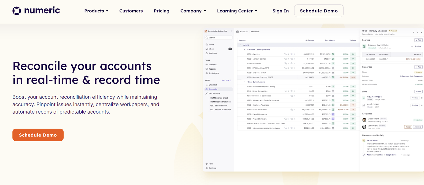Screen dimensions: 424x185
Task: Collapse the sidebar with the double-chevron icon
Action: point(231,31)
